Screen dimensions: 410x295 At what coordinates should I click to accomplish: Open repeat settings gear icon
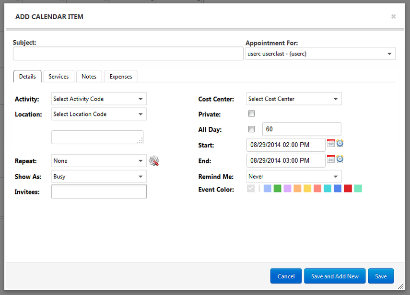(x=154, y=161)
